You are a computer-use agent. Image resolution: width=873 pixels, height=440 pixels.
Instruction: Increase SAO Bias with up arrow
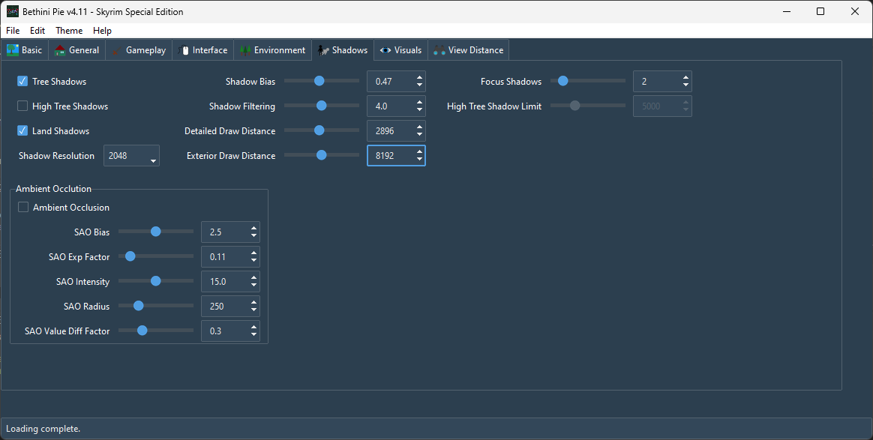[x=254, y=228]
